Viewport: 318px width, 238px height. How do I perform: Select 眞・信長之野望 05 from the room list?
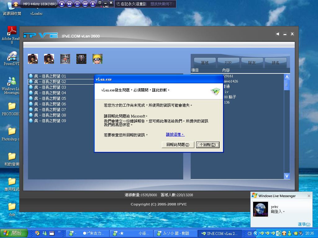click(50, 98)
